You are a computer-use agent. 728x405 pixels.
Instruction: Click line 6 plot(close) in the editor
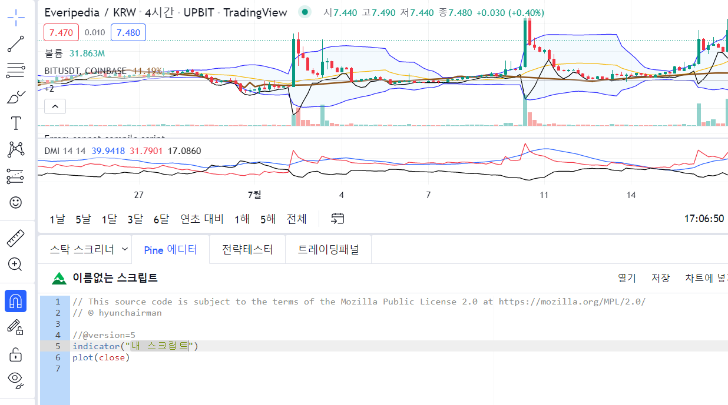tap(101, 357)
